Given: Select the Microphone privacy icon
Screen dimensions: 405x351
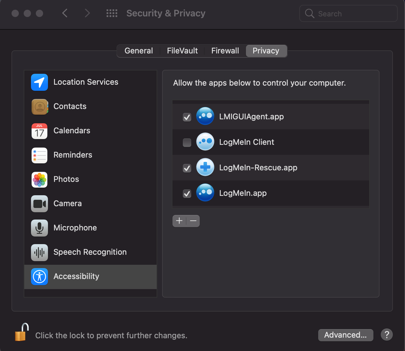Looking at the screenshot, I should [x=39, y=228].
